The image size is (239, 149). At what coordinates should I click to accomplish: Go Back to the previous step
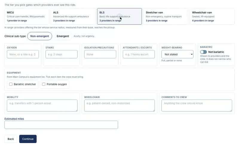tap(11, 139)
